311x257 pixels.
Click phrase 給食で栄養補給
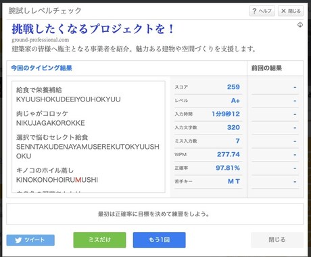(39, 90)
